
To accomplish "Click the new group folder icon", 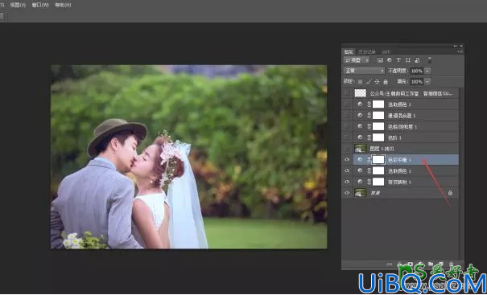I will (431, 264).
